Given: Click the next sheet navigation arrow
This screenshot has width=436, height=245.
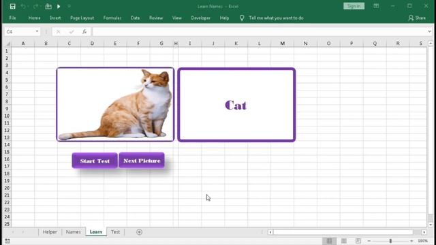Looking at the screenshot, I should click(x=22, y=232).
